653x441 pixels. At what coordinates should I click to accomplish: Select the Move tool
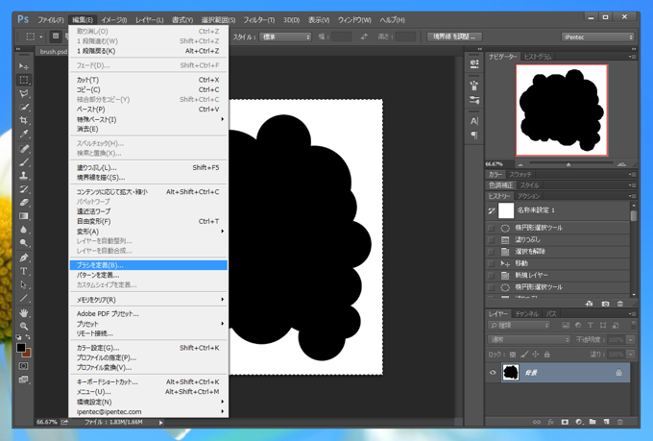point(24,66)
